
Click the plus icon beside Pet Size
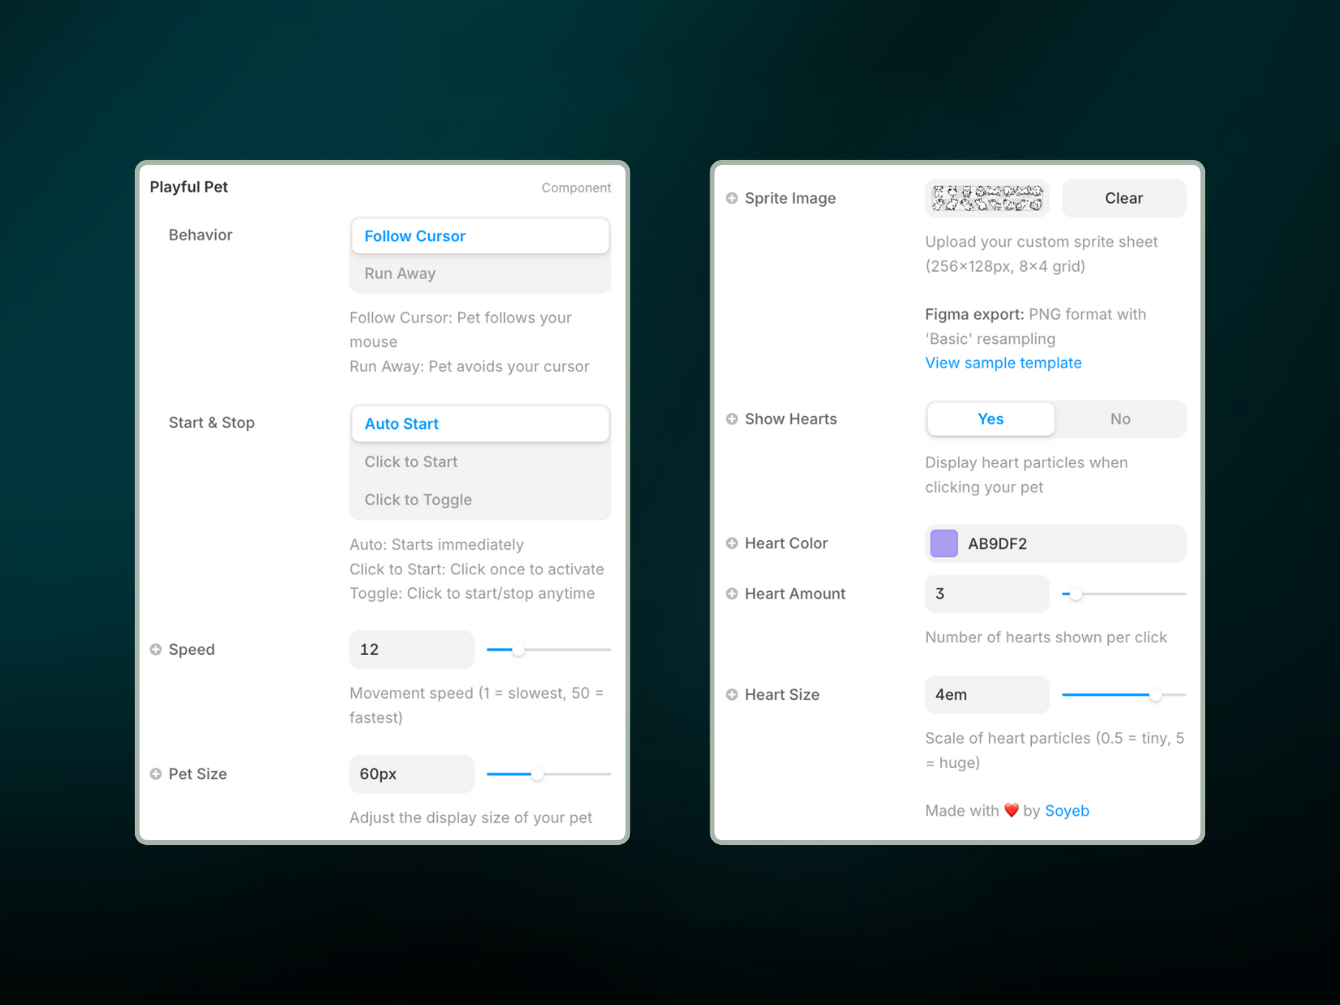click(x=156, y=775)
